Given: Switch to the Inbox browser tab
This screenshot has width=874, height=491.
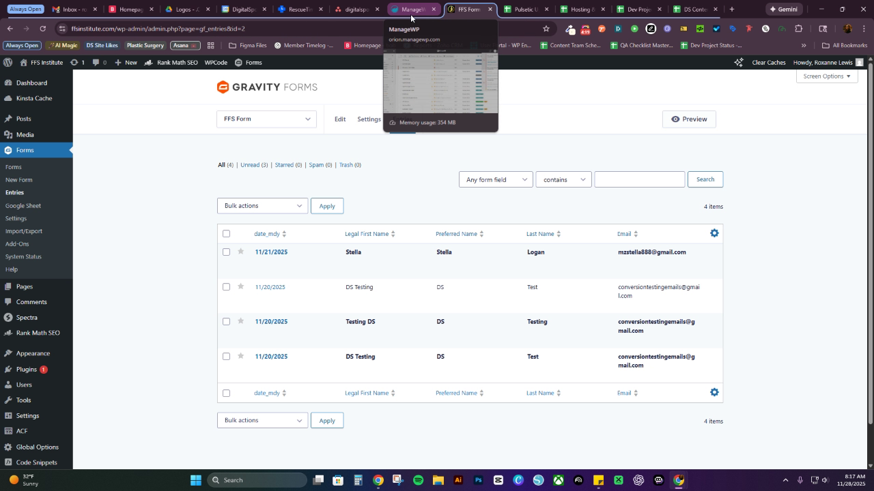Looking at the screenshot, I should click(75, 10).
